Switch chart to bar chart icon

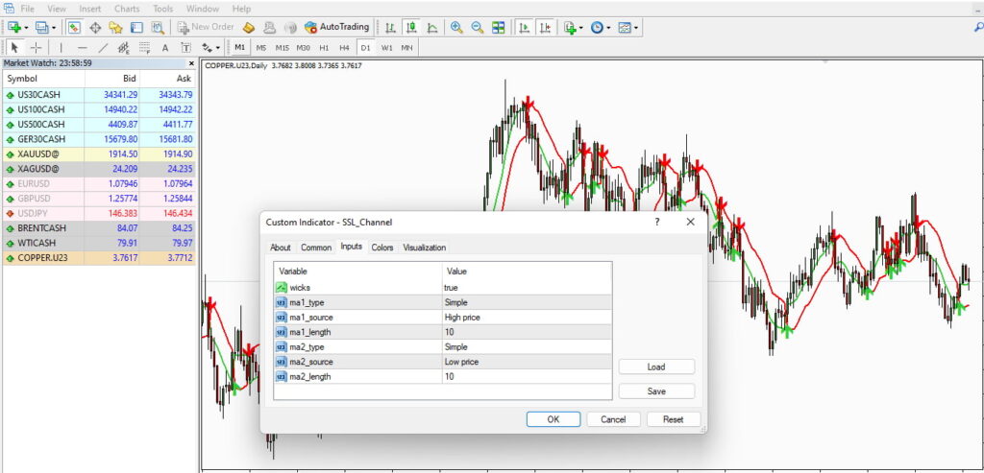click(x=390, y=28)
